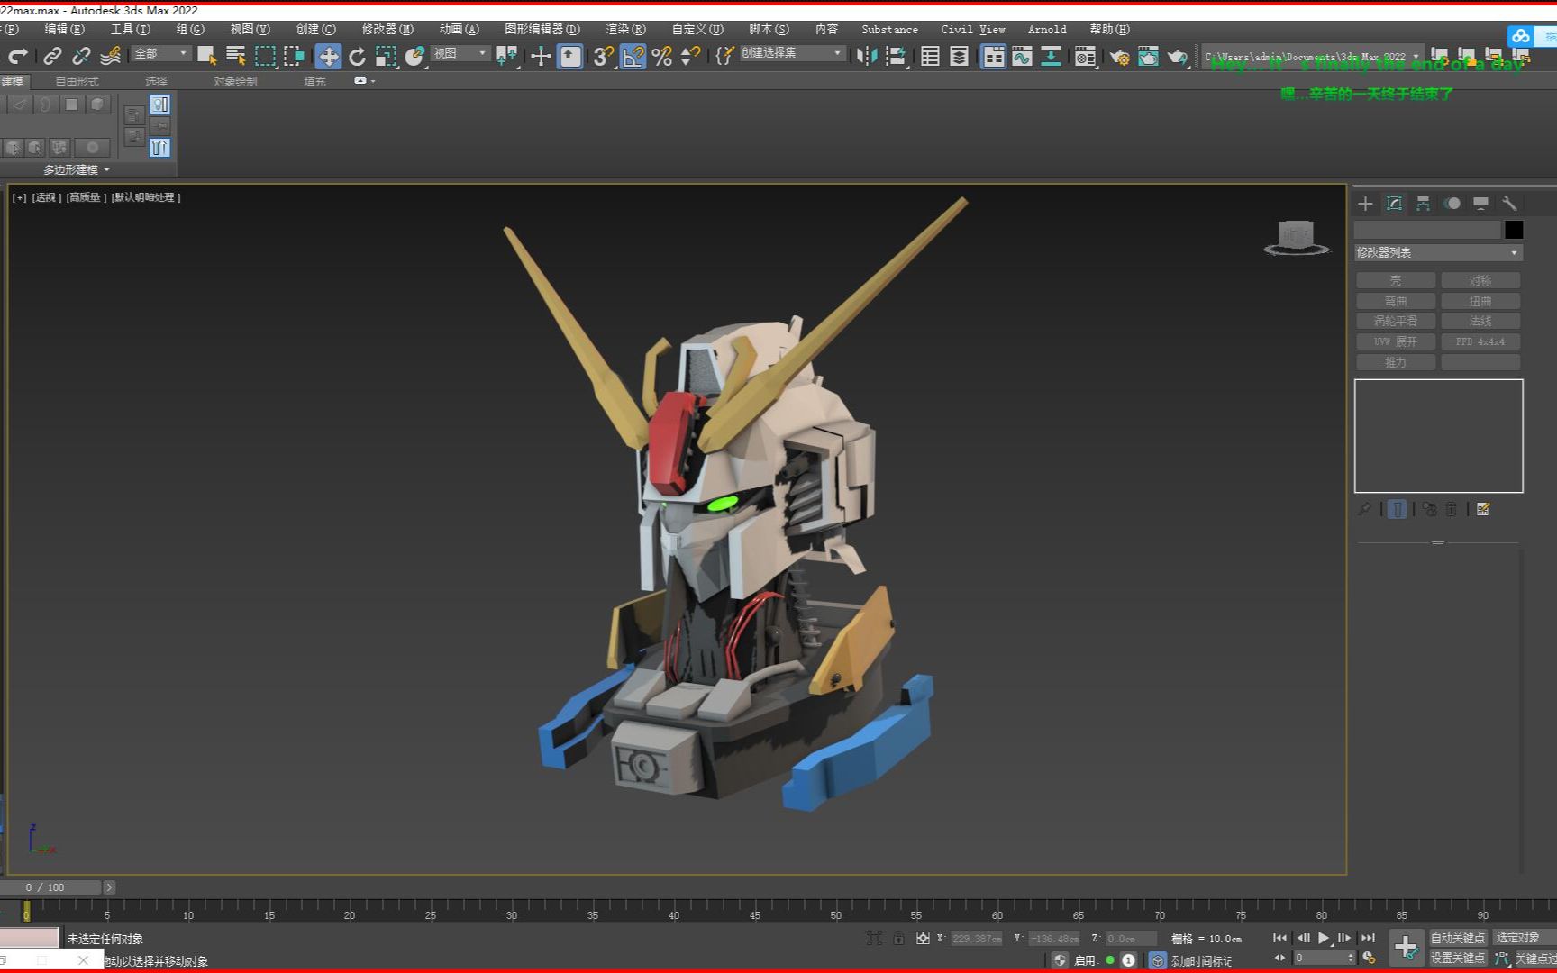
Task: Open the 渲染(R) menu
Action: point(625,30)
